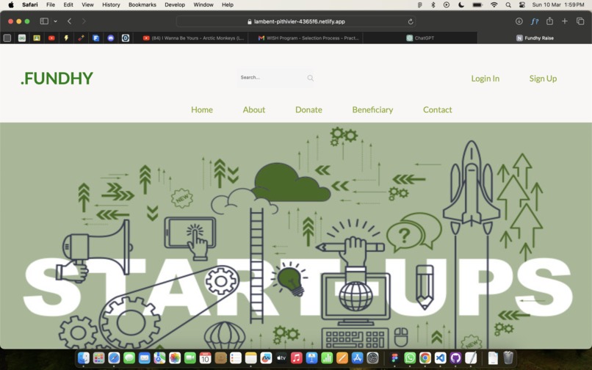
Task: Click the Now Playing icon in the menu bar
Action: coord(447,4)
